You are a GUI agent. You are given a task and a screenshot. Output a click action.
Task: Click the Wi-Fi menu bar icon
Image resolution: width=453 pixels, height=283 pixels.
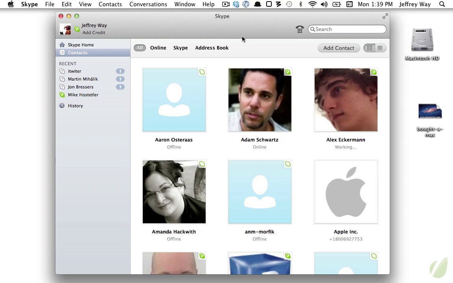[312, 4]
